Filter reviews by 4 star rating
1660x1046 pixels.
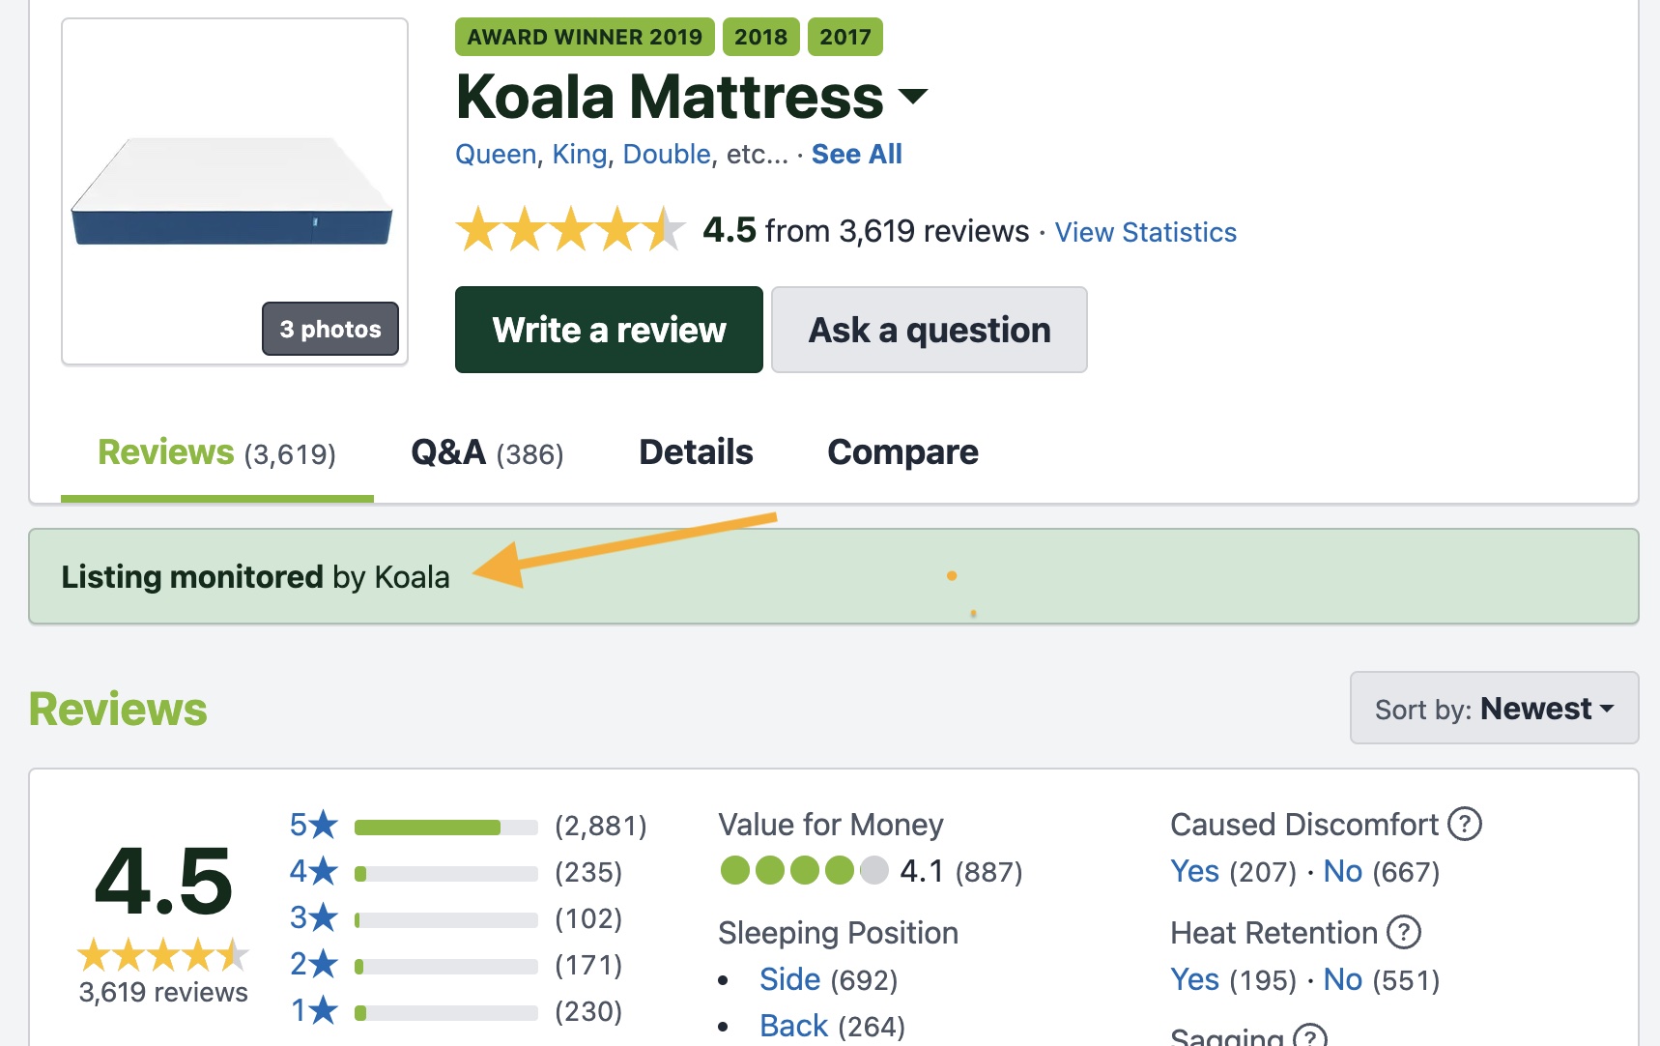314,871
